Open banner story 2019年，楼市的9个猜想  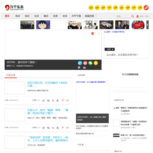pos(22,62)
